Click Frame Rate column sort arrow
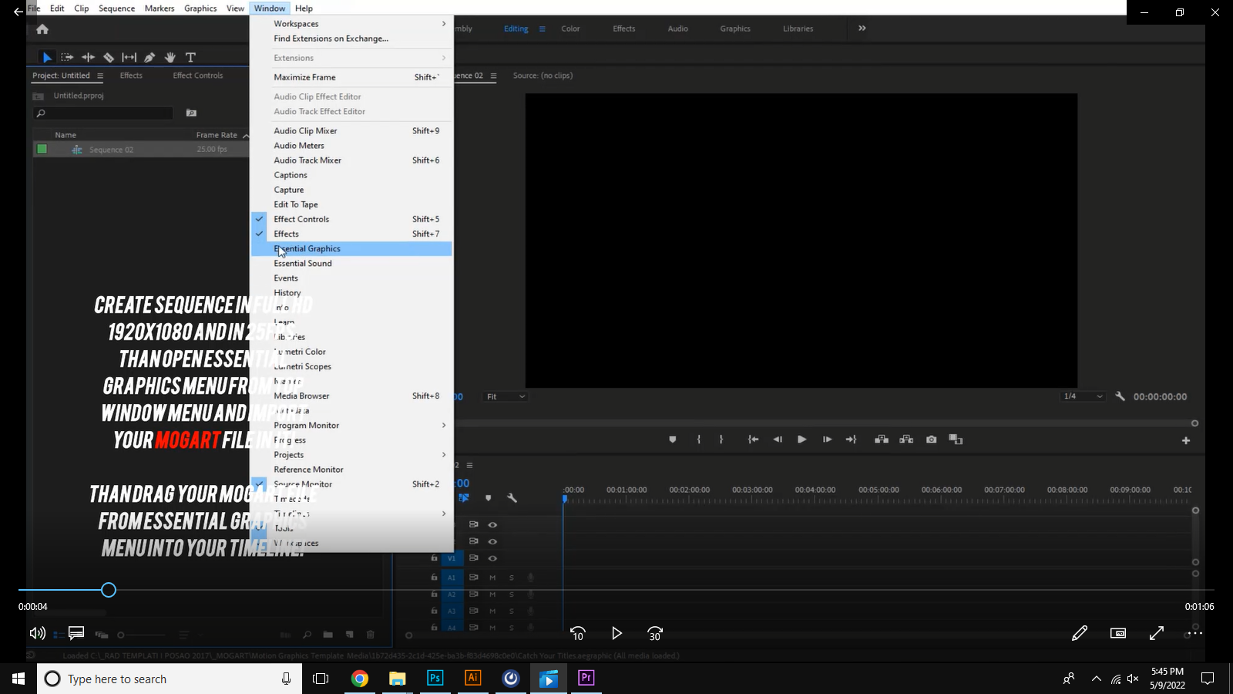The height and width of the screenshot is (694, 1233). click(x=246, y=136)
